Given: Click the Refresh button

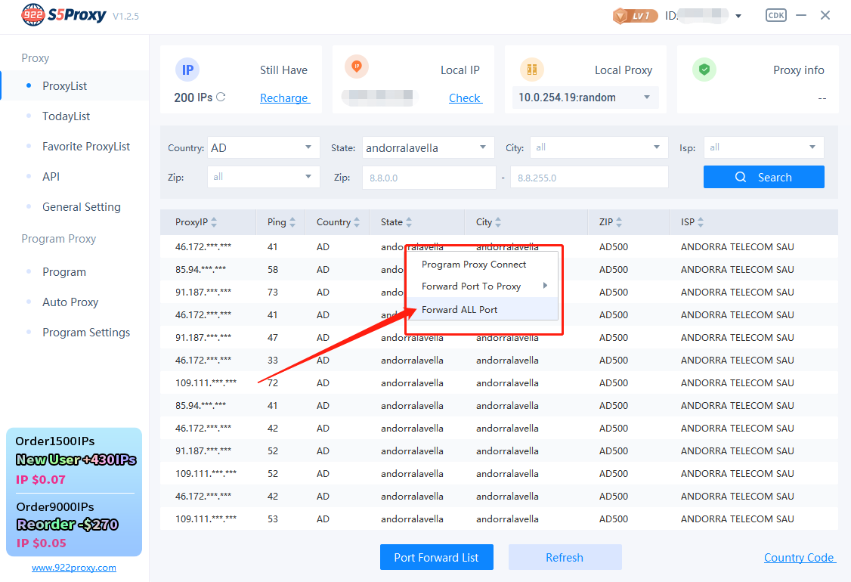Looking at the screenshot, I should click(565, 557).
